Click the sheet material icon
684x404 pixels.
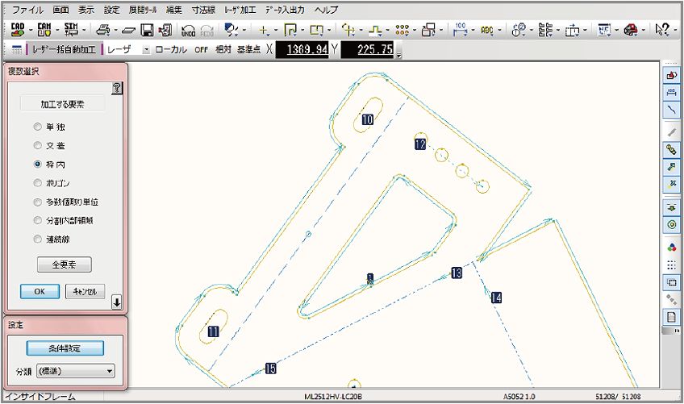pos(129,31)
